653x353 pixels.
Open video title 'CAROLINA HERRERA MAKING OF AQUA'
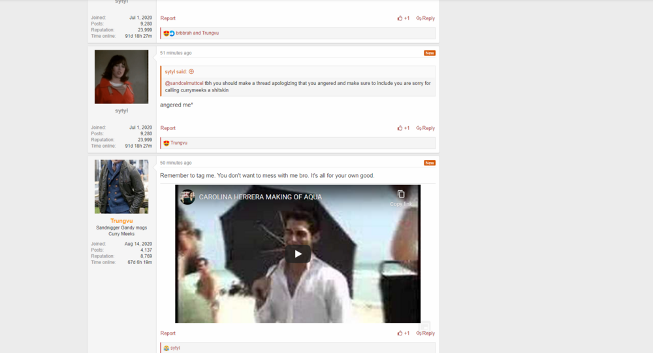click(x=261, y=197)
